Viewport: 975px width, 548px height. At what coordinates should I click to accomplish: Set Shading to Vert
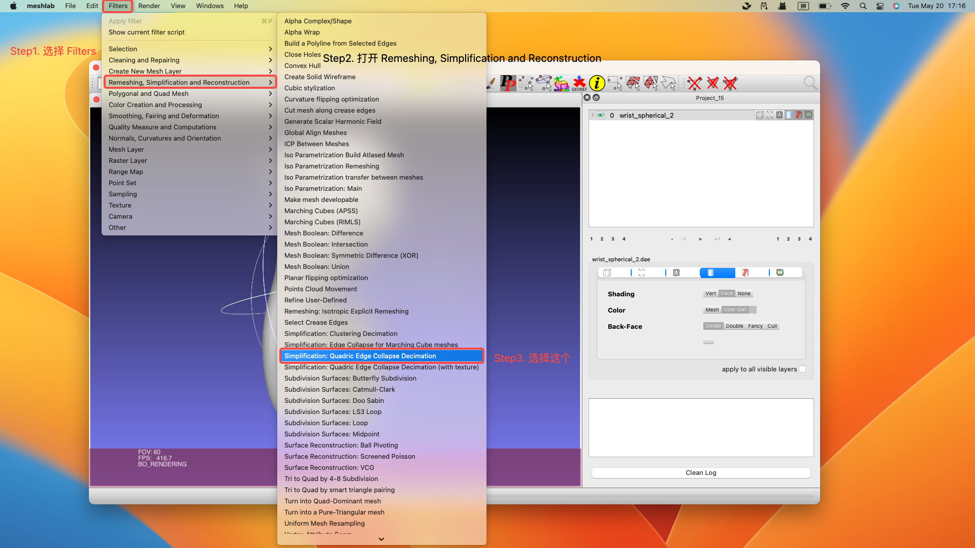710,294
